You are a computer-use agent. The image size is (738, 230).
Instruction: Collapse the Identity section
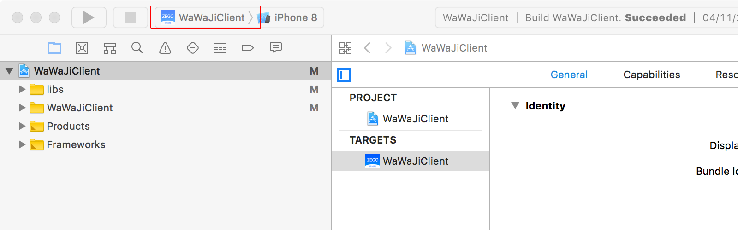pyautogui.click(x=515, y=106)
